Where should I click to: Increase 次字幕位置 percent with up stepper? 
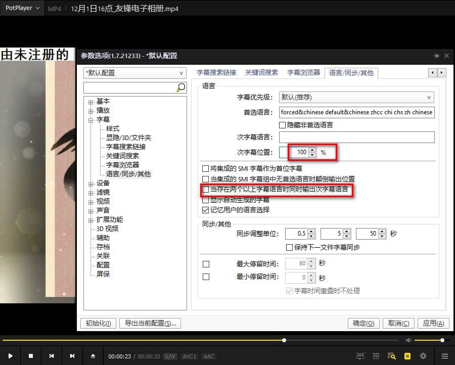312,150
